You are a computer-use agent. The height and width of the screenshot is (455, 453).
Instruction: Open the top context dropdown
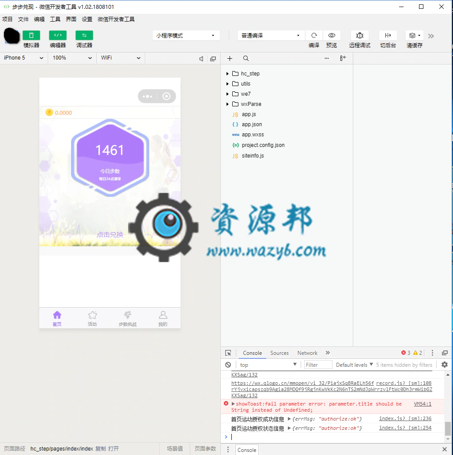[268, 365]
